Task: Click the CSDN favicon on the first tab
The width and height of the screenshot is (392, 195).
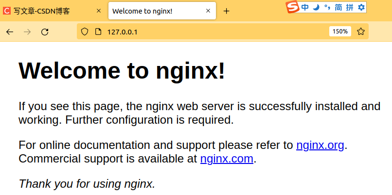Action: (7, 11)
